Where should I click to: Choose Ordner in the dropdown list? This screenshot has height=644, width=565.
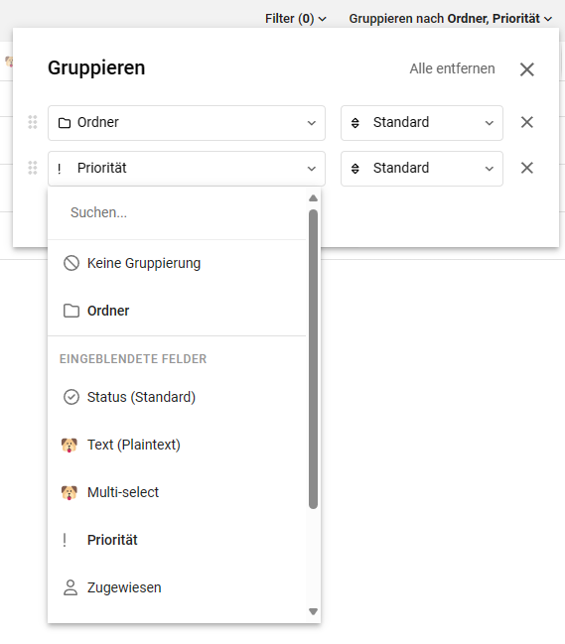pyautogui.click(x=177, y=311)
